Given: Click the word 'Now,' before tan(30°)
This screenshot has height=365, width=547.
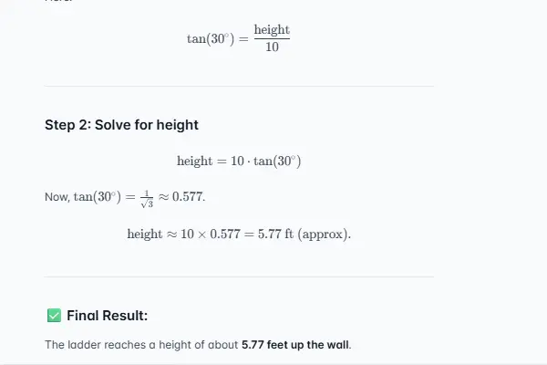Looking at the screenshot, I should click(57, 197).
